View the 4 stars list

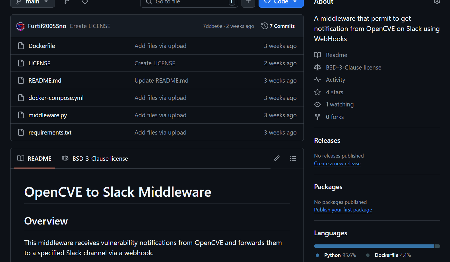pyautogui.click(x=335, y=92)
